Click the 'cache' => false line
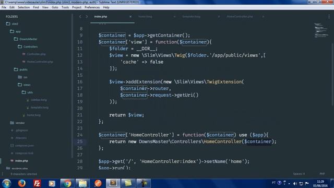Screen dimensions: 334x188 (x=141, y=62)
